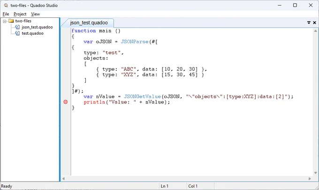Click the 'Col 1' status bar indicator
319x190 pixels.
point(193,186)
